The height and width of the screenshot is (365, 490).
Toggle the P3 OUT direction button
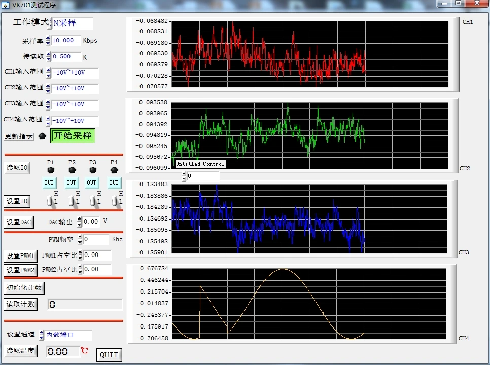(x=91, y=182)
